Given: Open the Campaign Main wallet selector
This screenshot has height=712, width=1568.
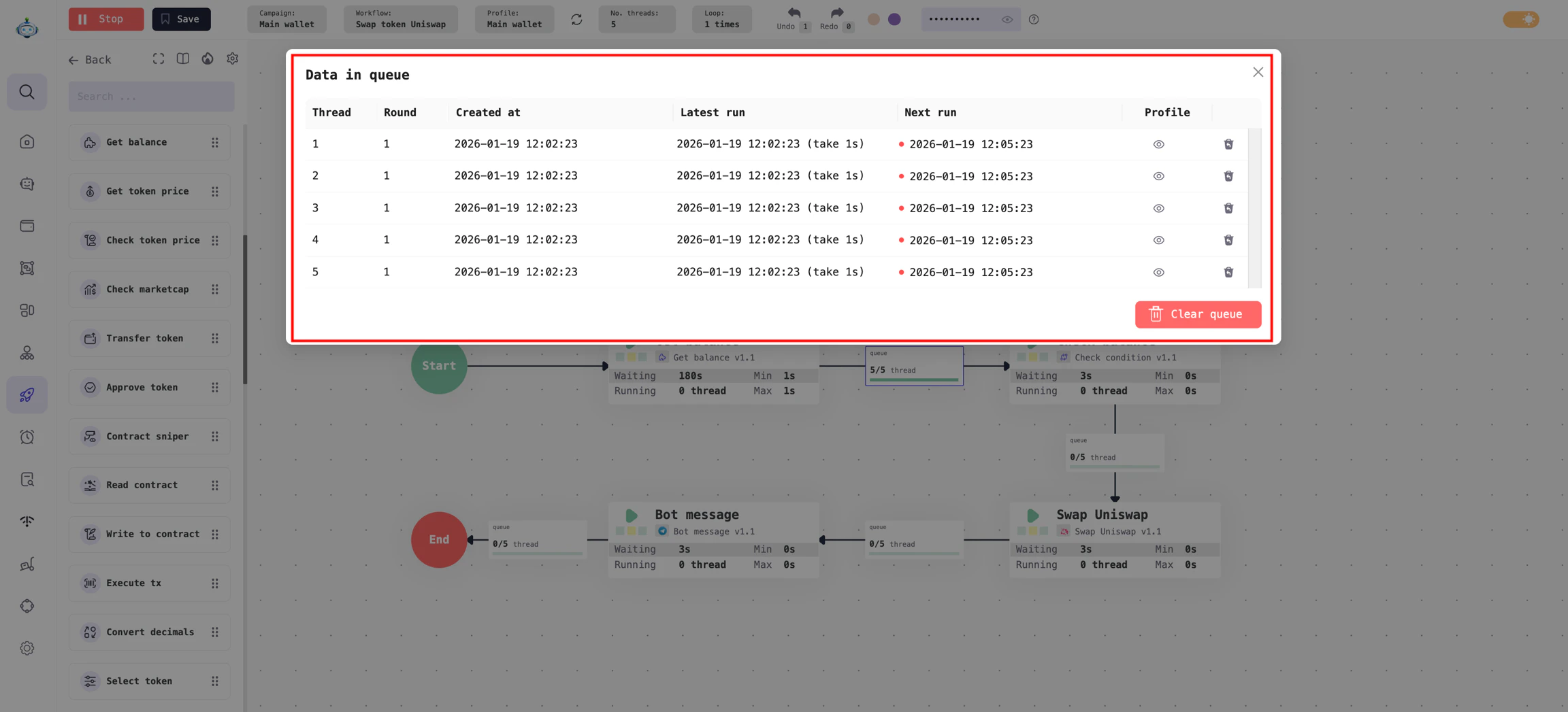Looking at the screenshot, I should pos(287,19).
